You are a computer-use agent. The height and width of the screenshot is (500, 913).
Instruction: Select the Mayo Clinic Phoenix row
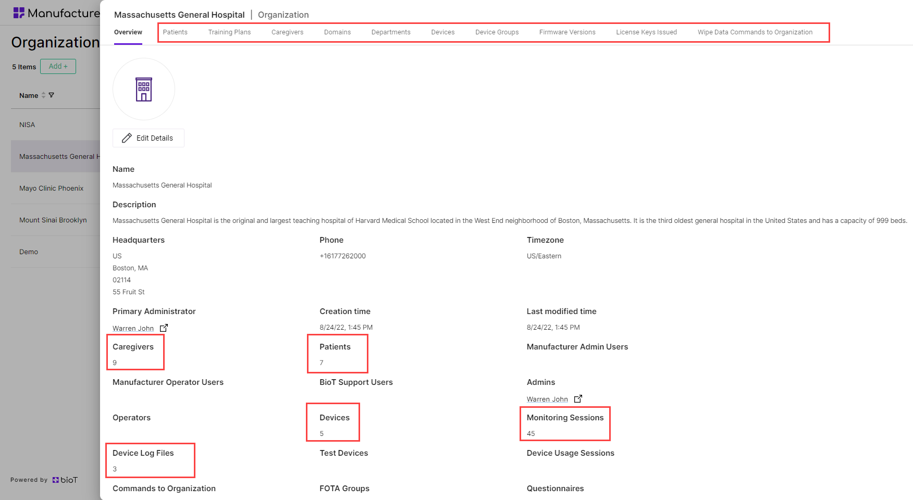(55, 188)
